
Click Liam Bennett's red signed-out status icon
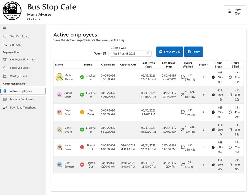pyautogui.click(x=82, y=165)
